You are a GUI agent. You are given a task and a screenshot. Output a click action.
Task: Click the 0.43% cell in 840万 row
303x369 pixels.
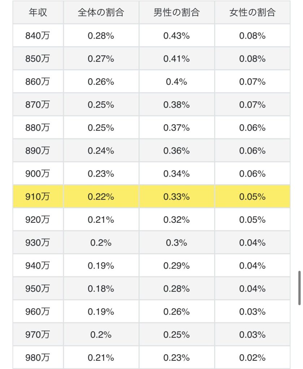(x=177, y=36)
